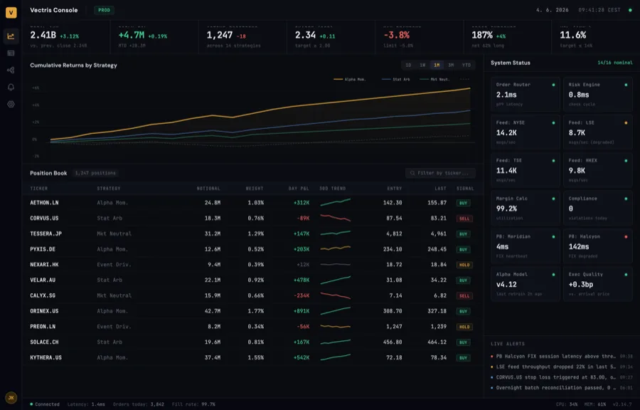Select the YTD time range tab

click(466, 65)
